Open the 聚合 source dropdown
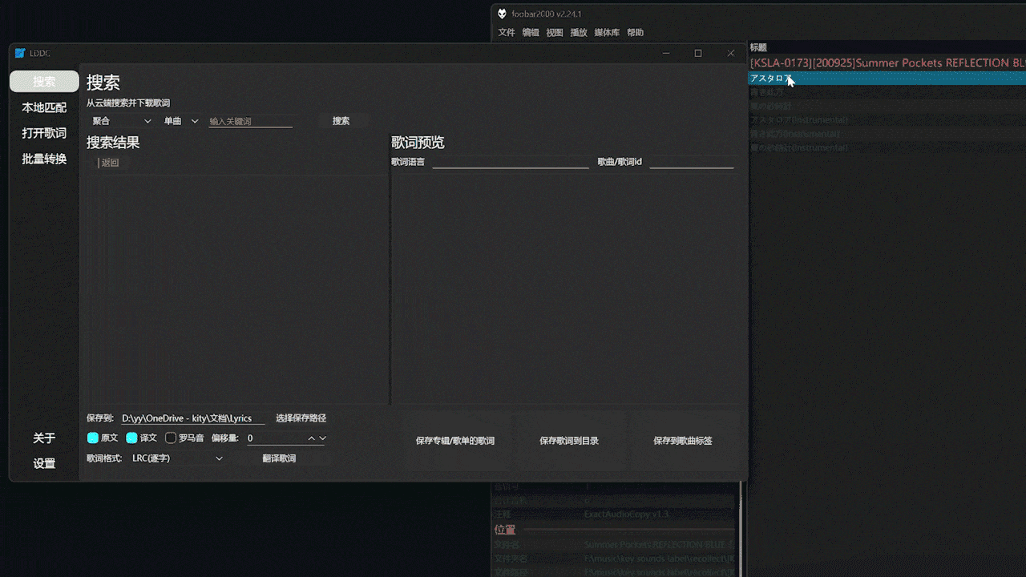This screenshot has width=1026, height=577. (121, 121)
